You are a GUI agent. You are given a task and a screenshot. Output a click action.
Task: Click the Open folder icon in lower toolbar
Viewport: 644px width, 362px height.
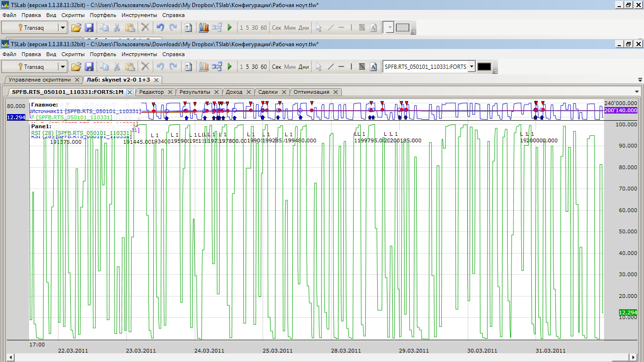tap(76, 67)
